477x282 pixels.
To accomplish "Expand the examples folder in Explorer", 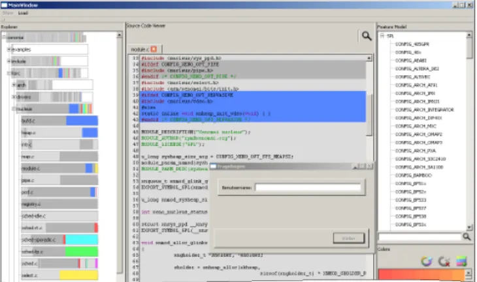I will (x=9, y=49).
